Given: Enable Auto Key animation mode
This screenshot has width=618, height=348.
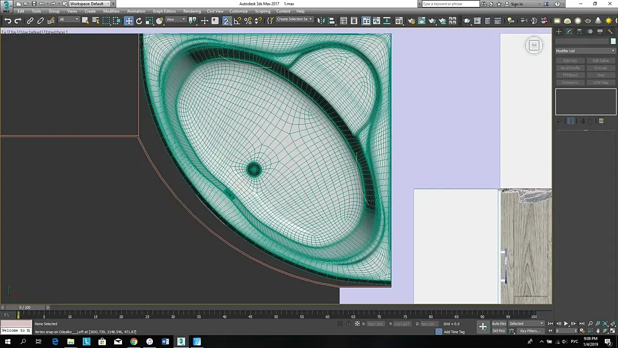Looking at the screenshot, I should (x=499, y=323).
